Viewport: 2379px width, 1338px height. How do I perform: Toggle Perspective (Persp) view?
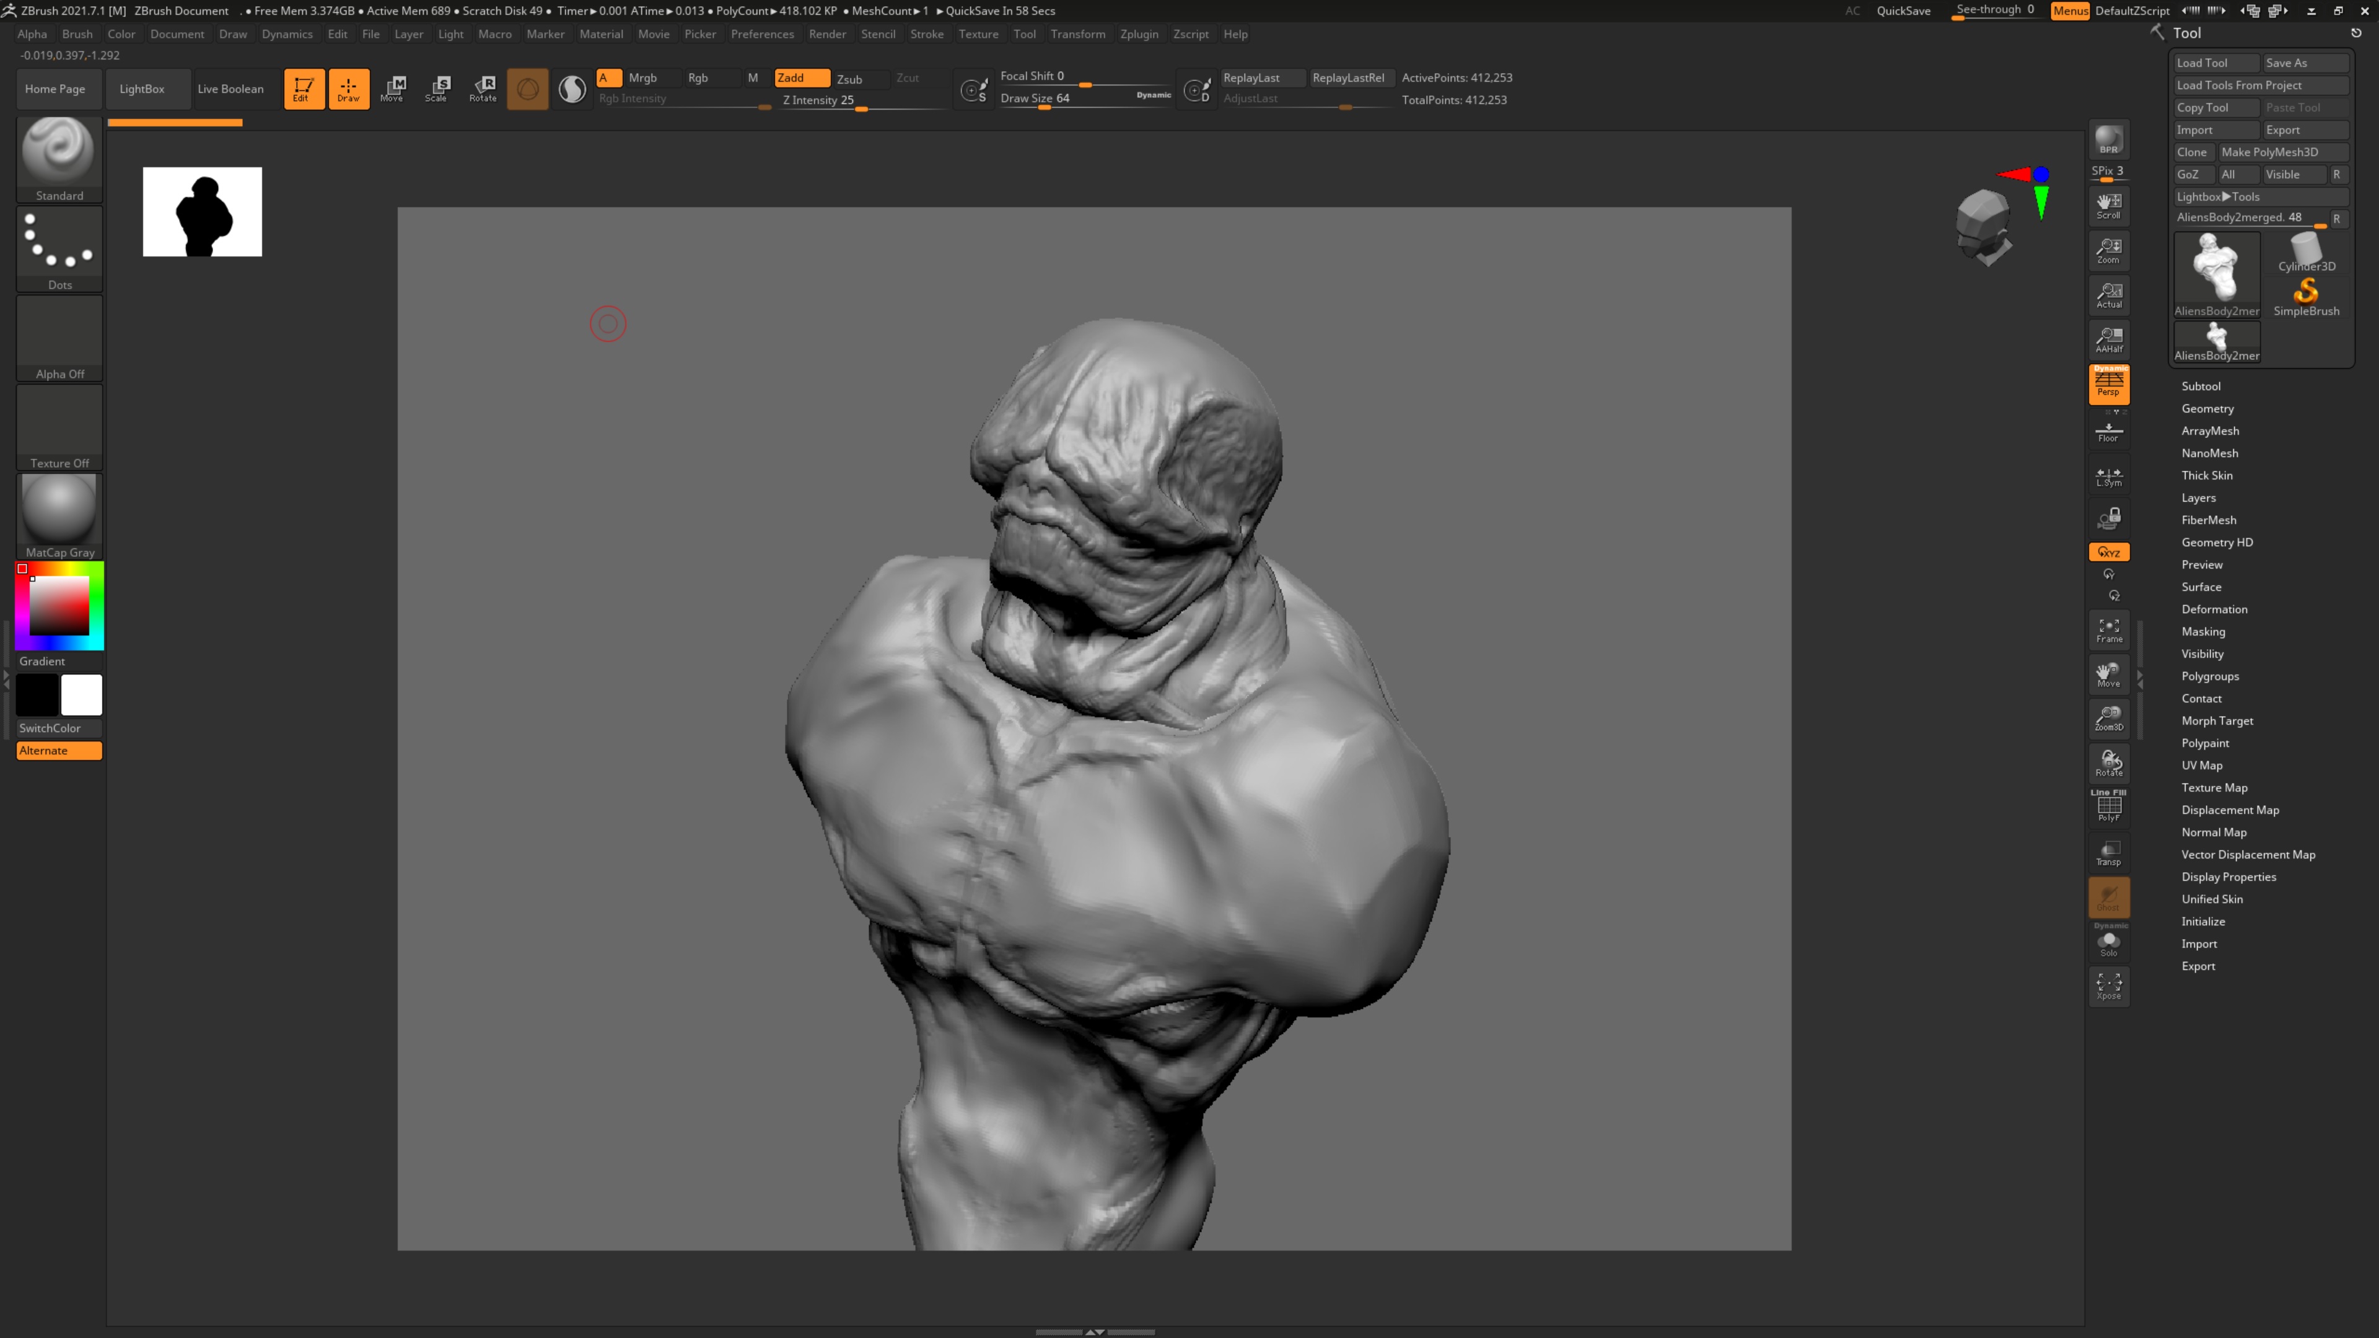pos(2108,383)
